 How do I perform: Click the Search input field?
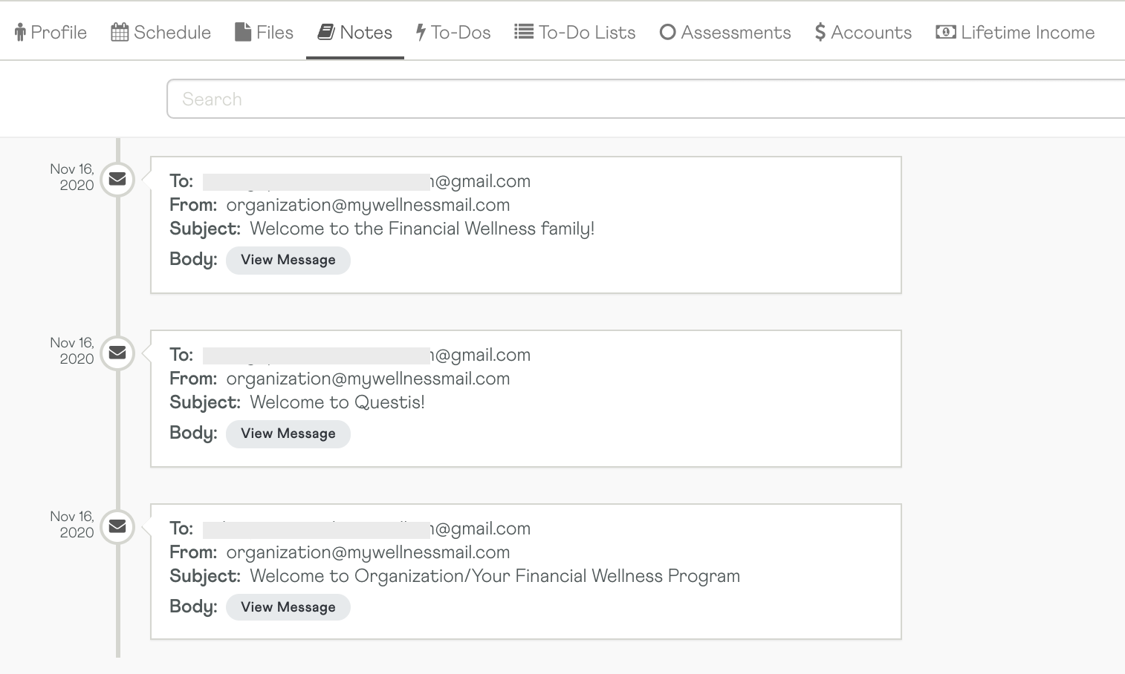pyautogui.click(x=520, y=98)
